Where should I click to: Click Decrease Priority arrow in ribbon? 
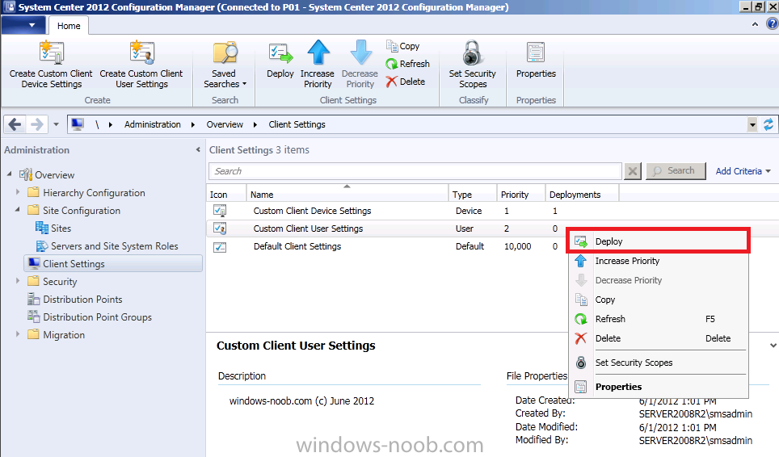pos(360,52)
